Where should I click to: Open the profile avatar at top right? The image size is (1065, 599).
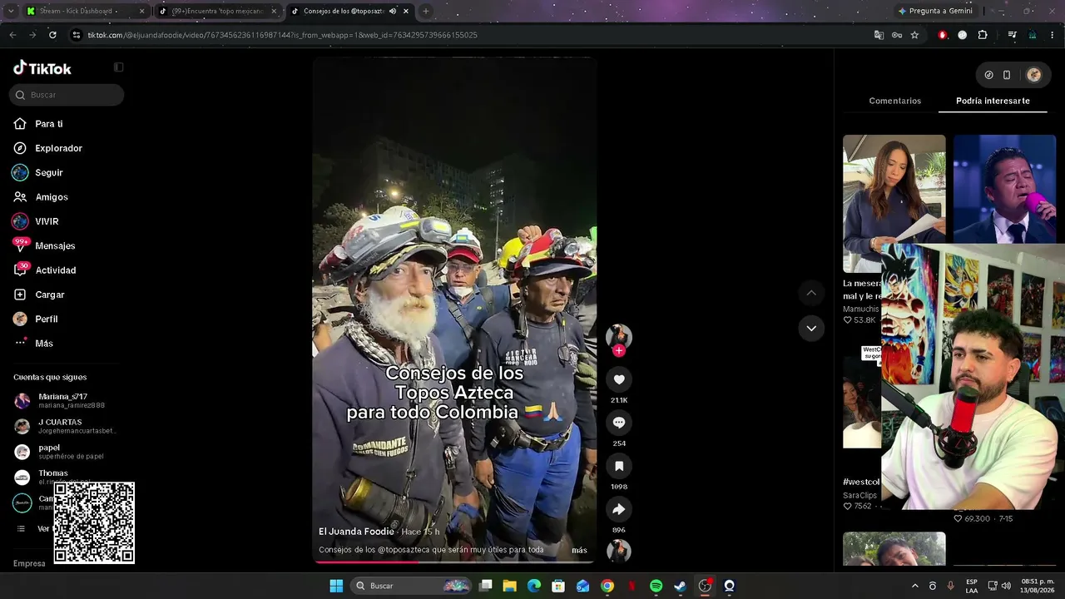1034,75
